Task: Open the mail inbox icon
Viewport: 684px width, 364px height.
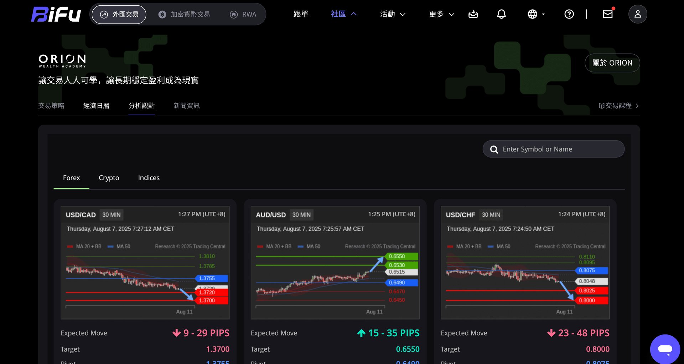Action: point(608,14)
